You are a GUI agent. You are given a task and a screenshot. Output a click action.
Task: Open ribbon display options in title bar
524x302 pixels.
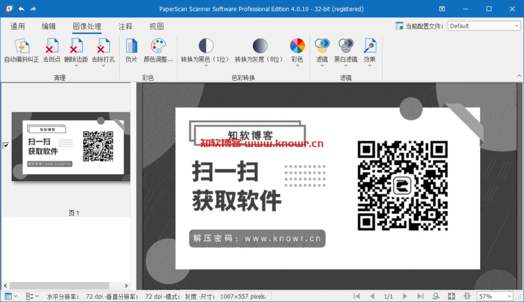[442, 9]
